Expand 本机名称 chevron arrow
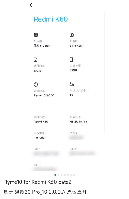Screen dimensions: 129x199 click(47, 117)
